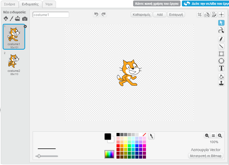The width and height of the screenshot is (229, 165).
Task: Select the Rectangle tool
Action: point(221,54)
